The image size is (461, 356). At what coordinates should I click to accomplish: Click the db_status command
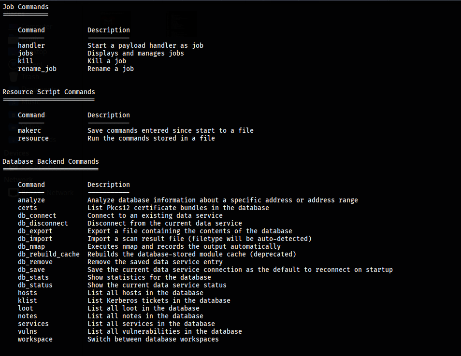(x=35, y=285)
